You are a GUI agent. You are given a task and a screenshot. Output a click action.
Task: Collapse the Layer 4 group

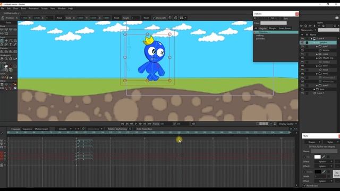[x=312, y=39]
